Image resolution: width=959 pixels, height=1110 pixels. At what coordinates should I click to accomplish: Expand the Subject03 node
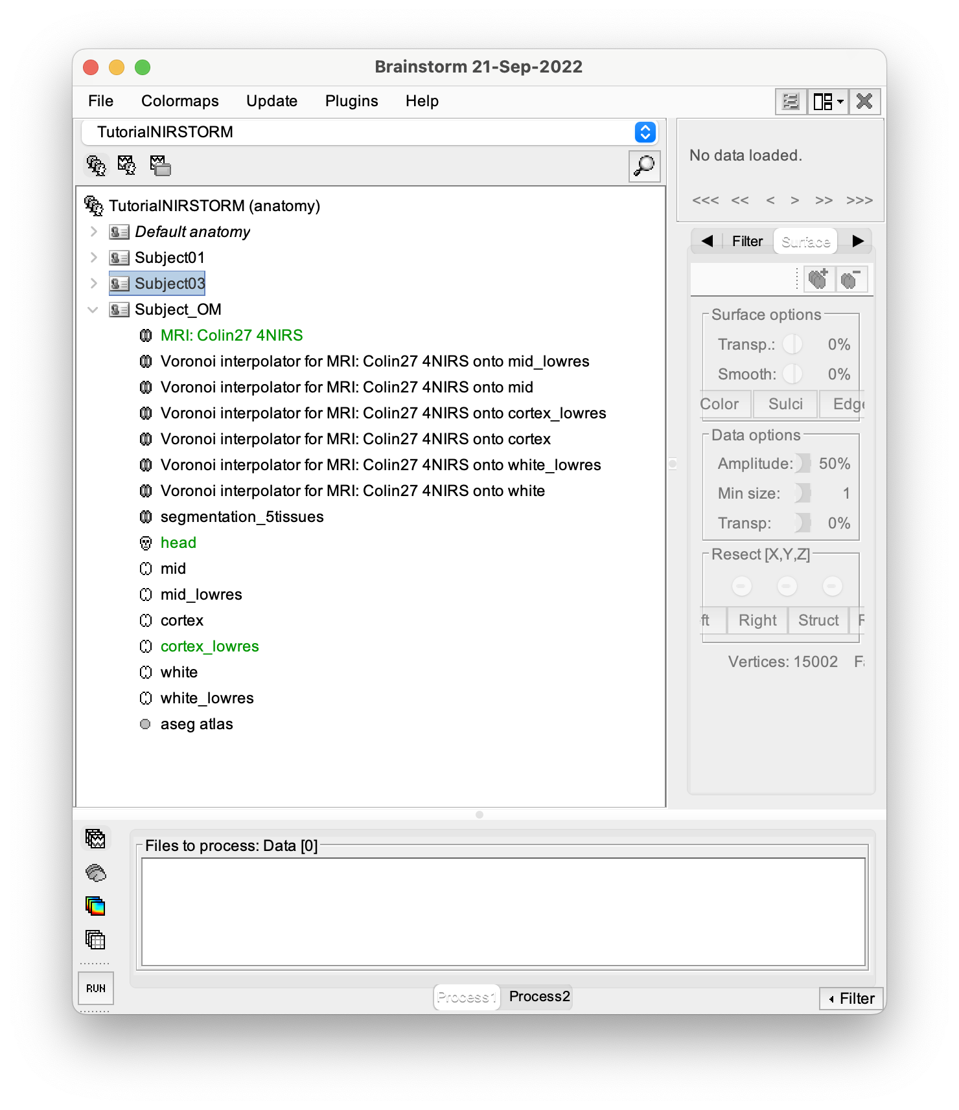(x=94, y=284)
